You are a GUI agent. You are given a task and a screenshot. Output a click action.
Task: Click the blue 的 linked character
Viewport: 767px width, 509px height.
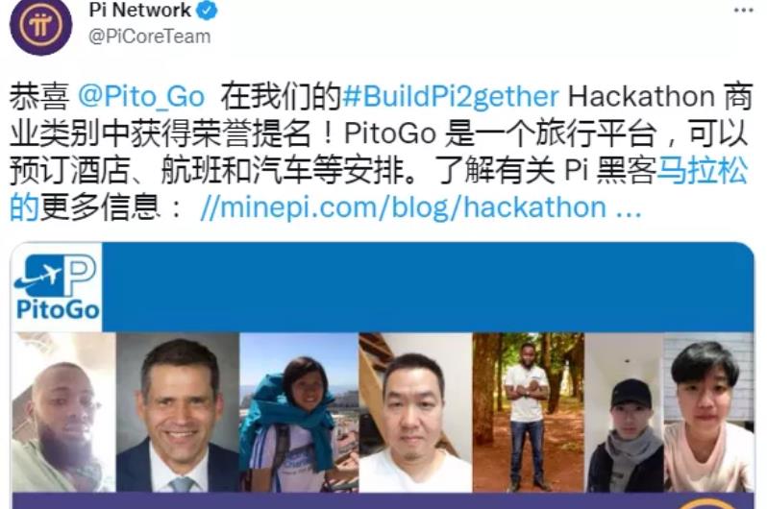tap(24, 207)
